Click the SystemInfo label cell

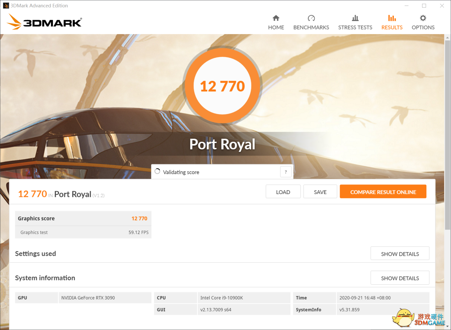click(x=314, y=309)
